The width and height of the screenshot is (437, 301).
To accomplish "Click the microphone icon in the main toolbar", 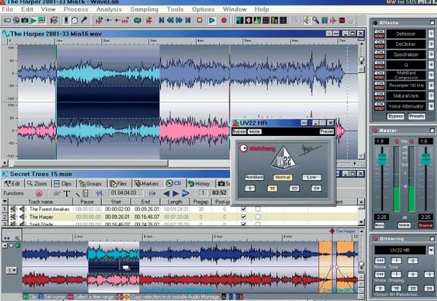I will [x=84, y=20].
